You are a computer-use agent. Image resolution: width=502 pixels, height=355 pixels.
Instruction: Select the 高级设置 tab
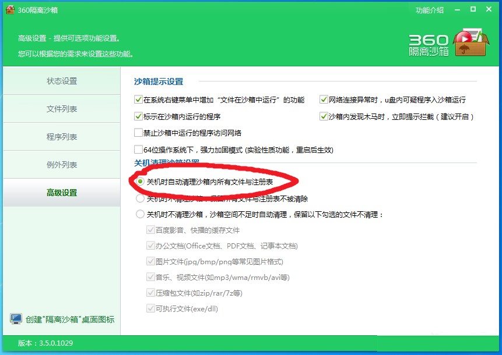(62, 193)
